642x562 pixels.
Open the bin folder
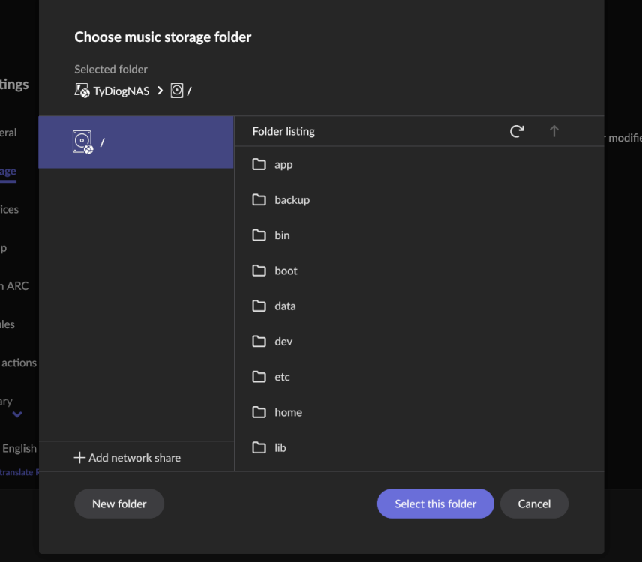pyautogui.click(x=419, y=235)
